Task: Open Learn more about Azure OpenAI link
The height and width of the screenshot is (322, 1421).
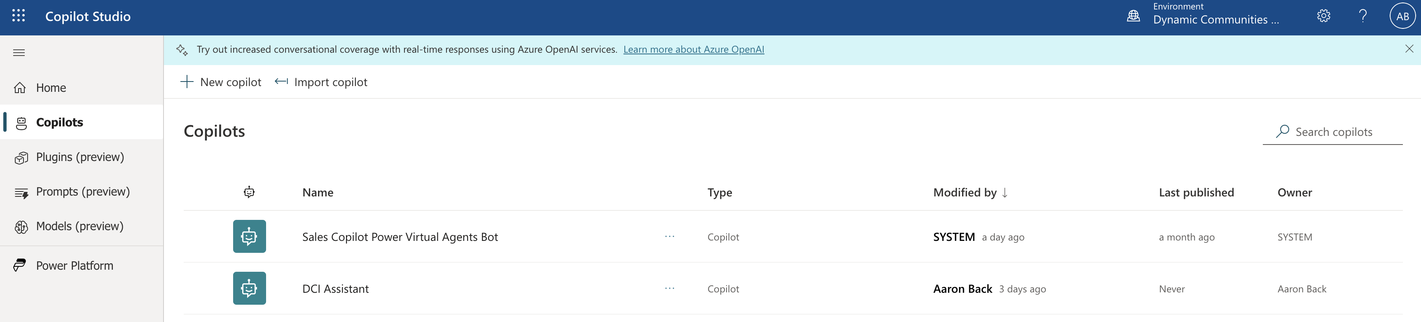Action: [x=693, y=50]
